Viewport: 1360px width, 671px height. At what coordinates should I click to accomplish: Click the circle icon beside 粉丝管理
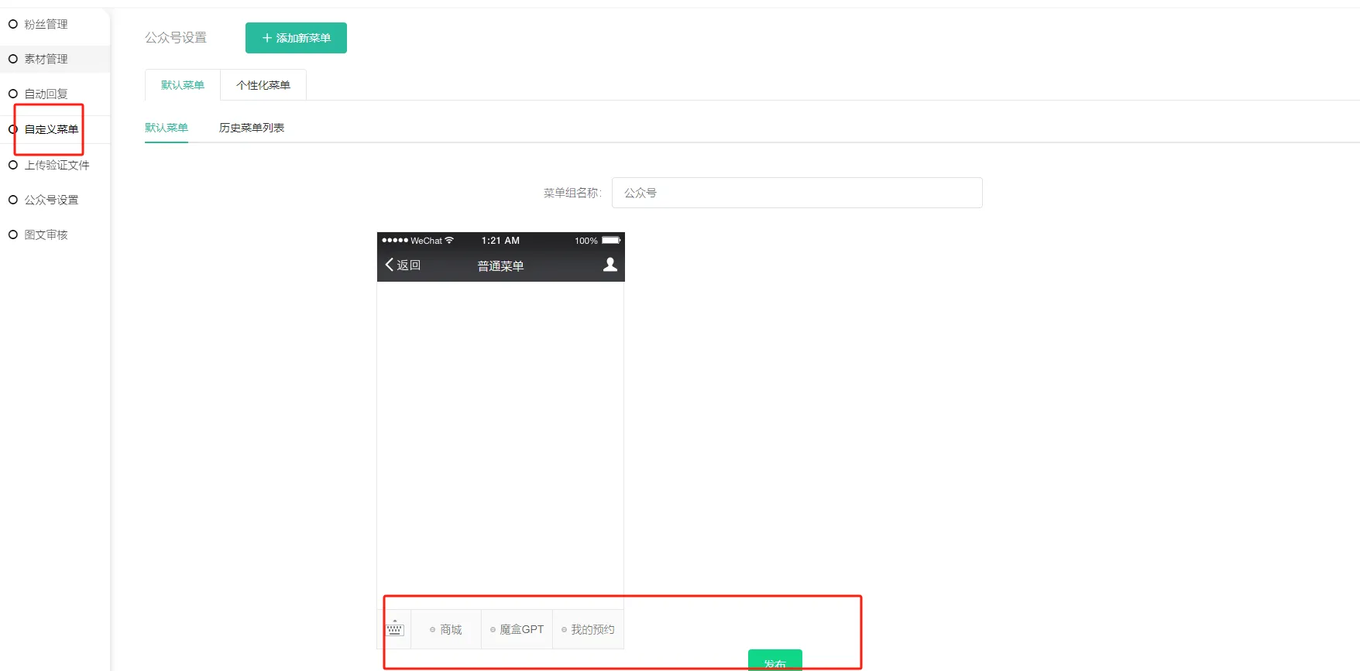click(x=13, y=24)
